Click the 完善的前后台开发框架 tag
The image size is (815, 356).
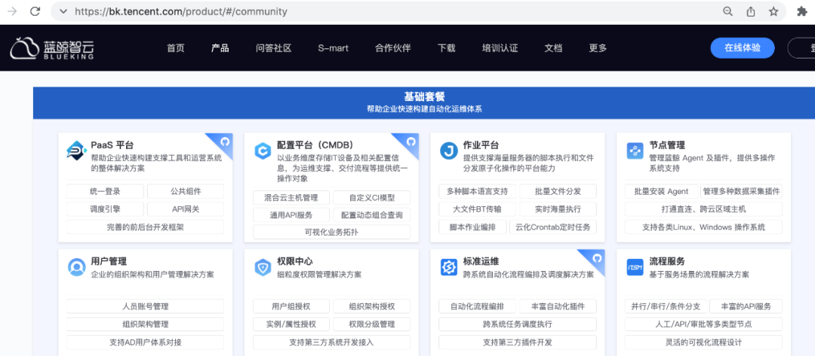(x=145, y=227)
